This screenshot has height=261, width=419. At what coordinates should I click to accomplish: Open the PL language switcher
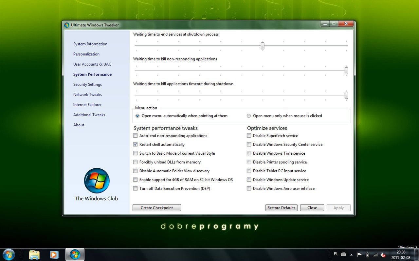click(336, 254)
